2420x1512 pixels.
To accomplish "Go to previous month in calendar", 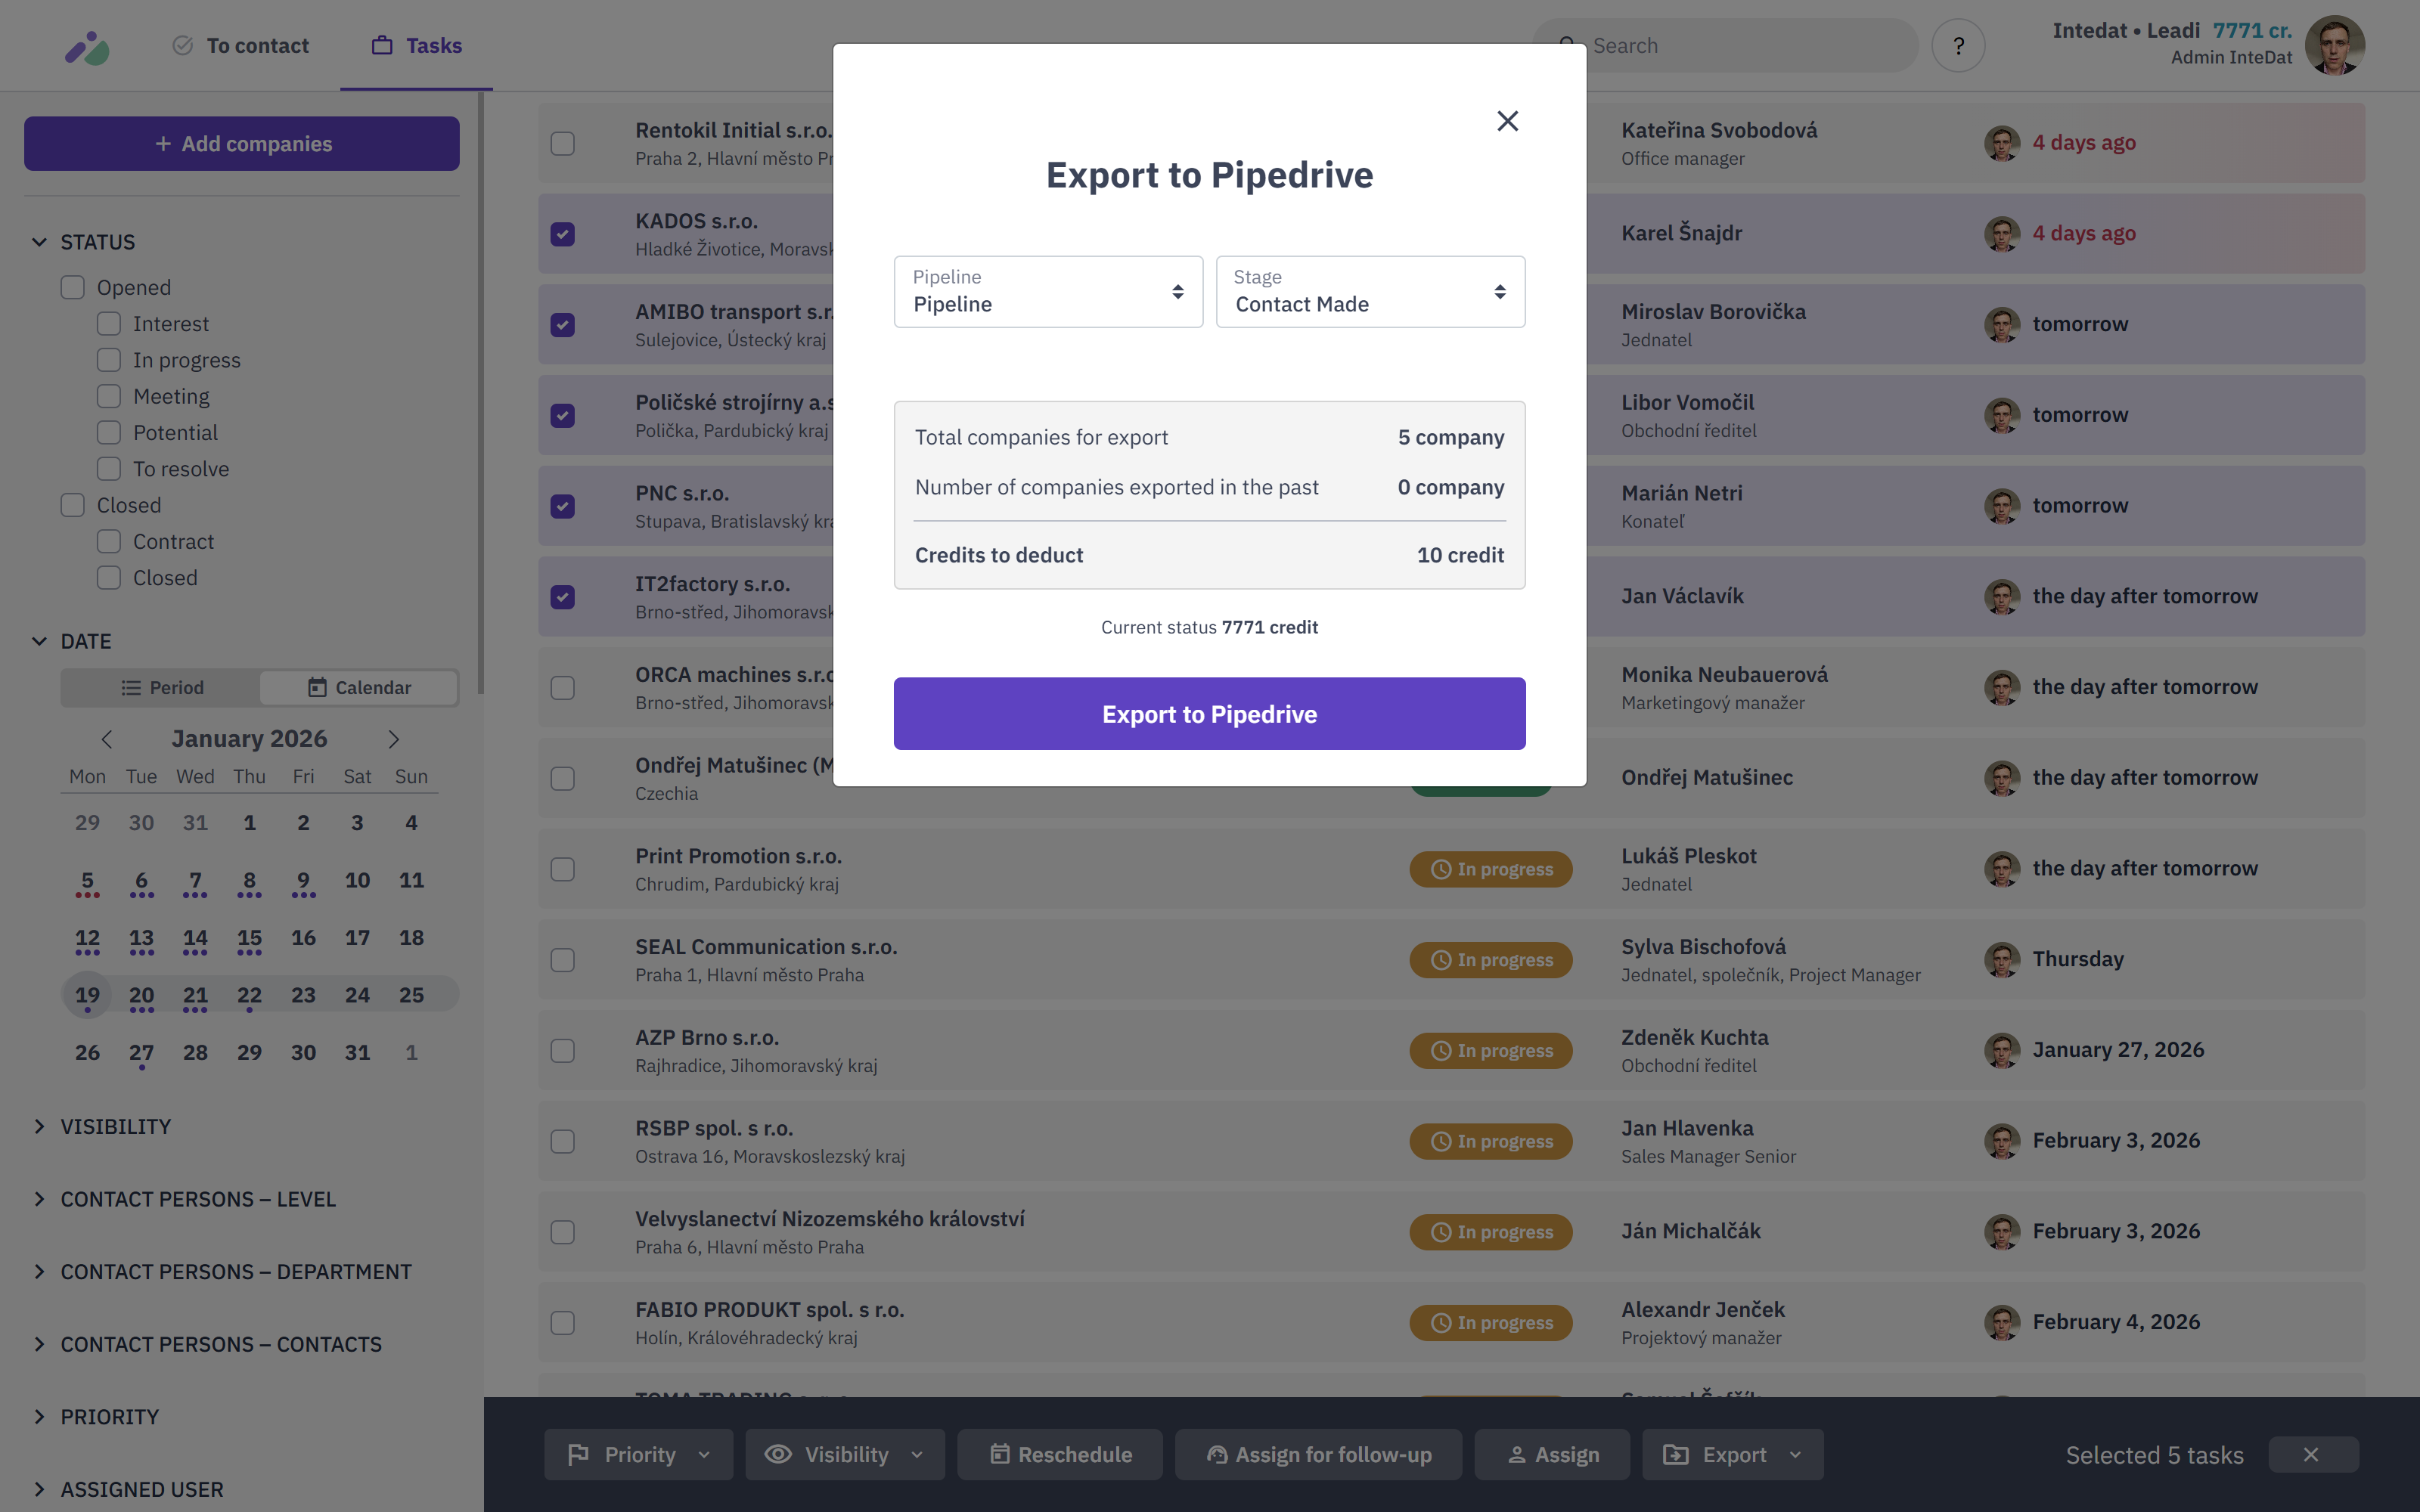I will (107, 739).
